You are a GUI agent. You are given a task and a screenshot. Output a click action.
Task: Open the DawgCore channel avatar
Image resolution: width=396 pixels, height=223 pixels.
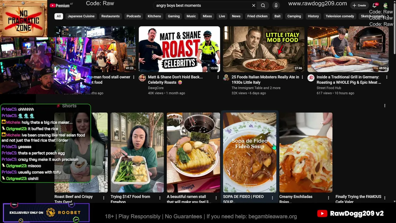142,78
